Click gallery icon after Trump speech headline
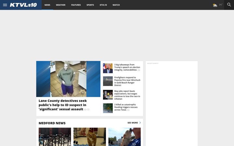 pos(139,70)
